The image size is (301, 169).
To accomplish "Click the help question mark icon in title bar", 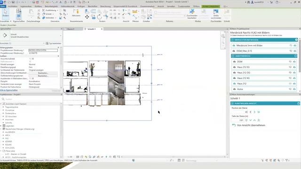I will click(277, 2).
